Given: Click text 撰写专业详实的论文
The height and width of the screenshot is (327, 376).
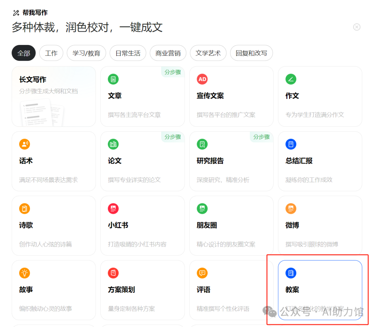Looking at the screenshot, I should (x=134, y=180).
